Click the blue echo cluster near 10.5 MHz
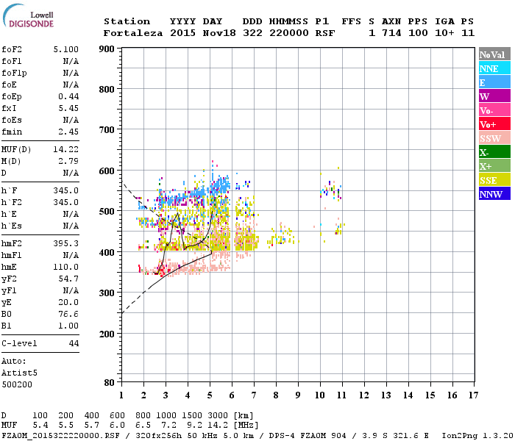 pos(331,190)
